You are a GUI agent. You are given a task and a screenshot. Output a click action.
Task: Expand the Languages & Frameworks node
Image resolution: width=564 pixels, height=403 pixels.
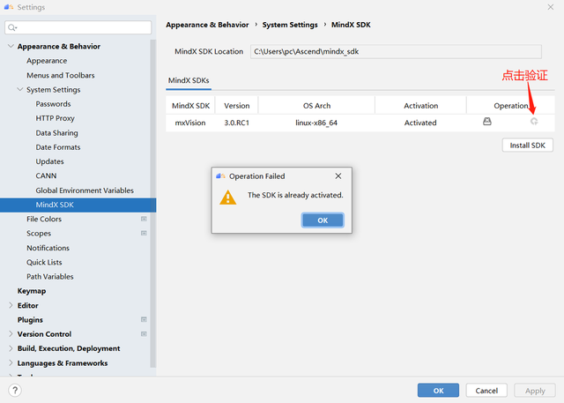point(11,362)
